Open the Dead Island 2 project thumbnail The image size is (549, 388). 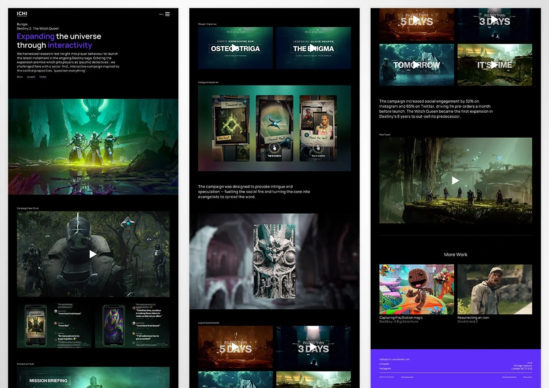click(x=495, y=289)
